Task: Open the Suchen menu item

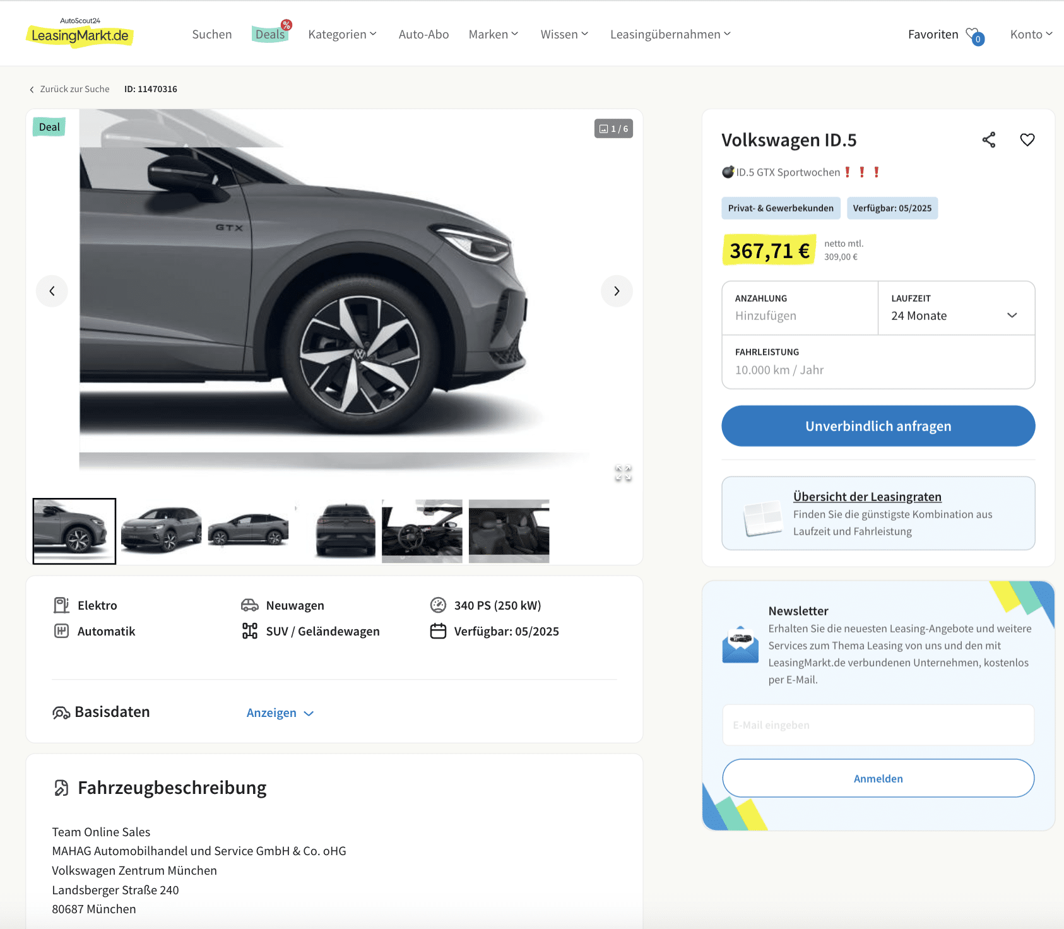Action: pyautogui.click(x=212, y=35)
